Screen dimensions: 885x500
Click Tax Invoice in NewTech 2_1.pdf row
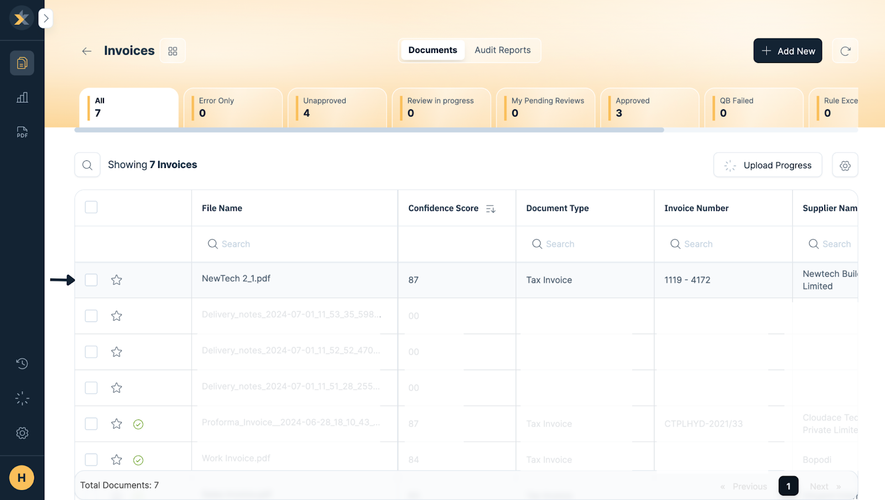coord(549,280)
